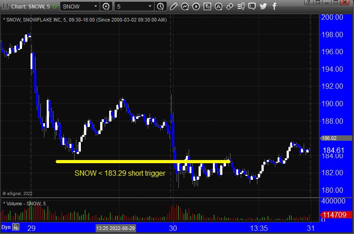Click the '* Volume - SNOW, 5' study label
This screenshot has width=354, height=234.
click(24, 204)
